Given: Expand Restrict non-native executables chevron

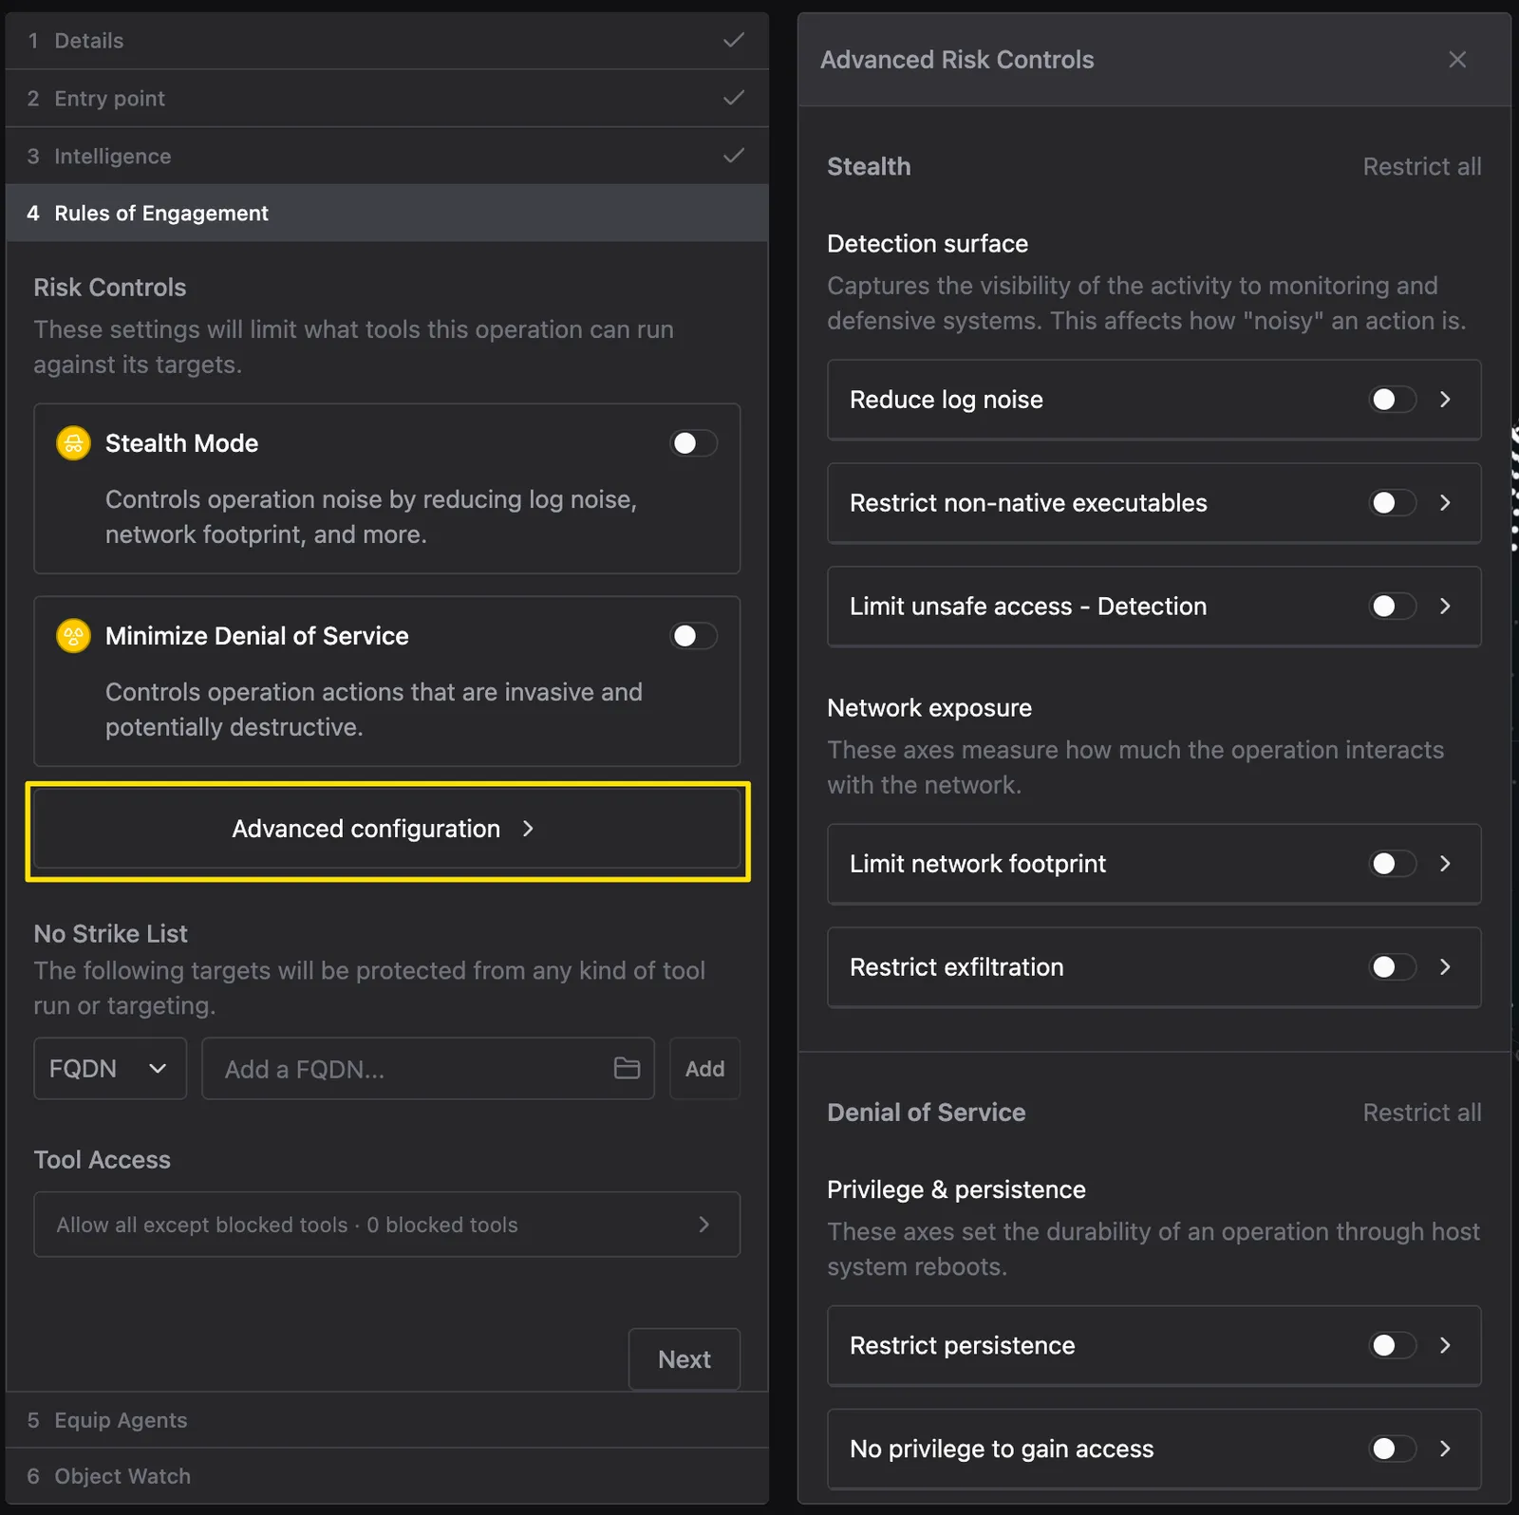Looking at the screenshot, I should [1445, 503].
